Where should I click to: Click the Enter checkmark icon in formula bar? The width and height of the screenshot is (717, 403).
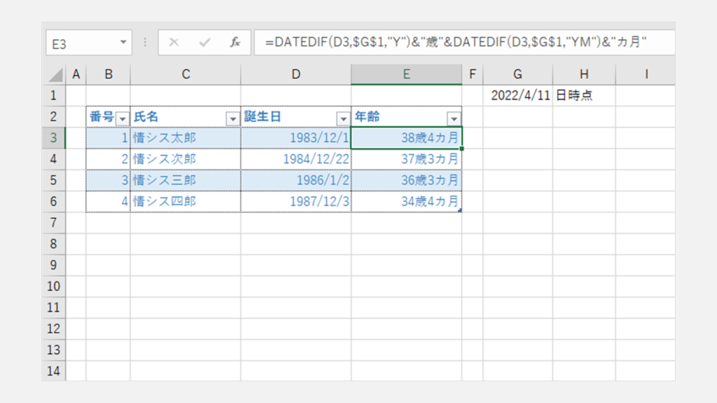coord(204,43)
